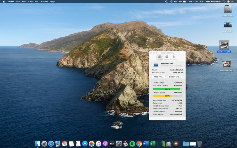Image resolution: width=237 pixels, height=148 pixels.
Task: Open Spotlight search magnifier icon
Action: (x=224, y=2)
